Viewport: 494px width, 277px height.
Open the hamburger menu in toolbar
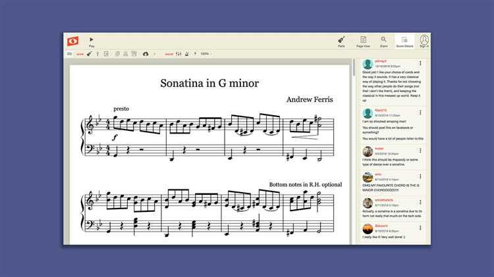click(70, 54)
